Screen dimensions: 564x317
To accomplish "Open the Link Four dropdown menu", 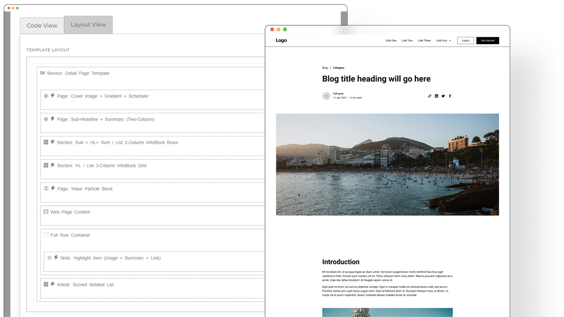I will pos(443,41).
